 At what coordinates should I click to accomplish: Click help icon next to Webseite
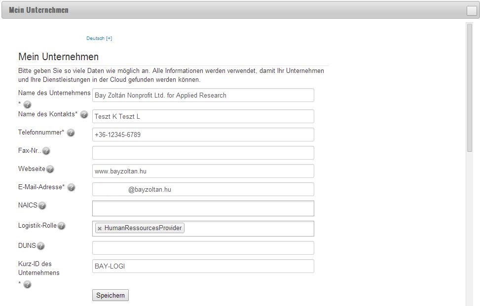click(50, 169)
